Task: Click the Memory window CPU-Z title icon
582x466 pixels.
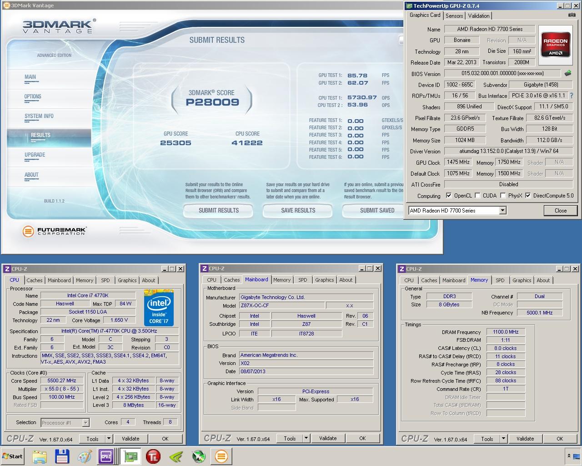Action: pyautogui.click(x=401, y=269)
